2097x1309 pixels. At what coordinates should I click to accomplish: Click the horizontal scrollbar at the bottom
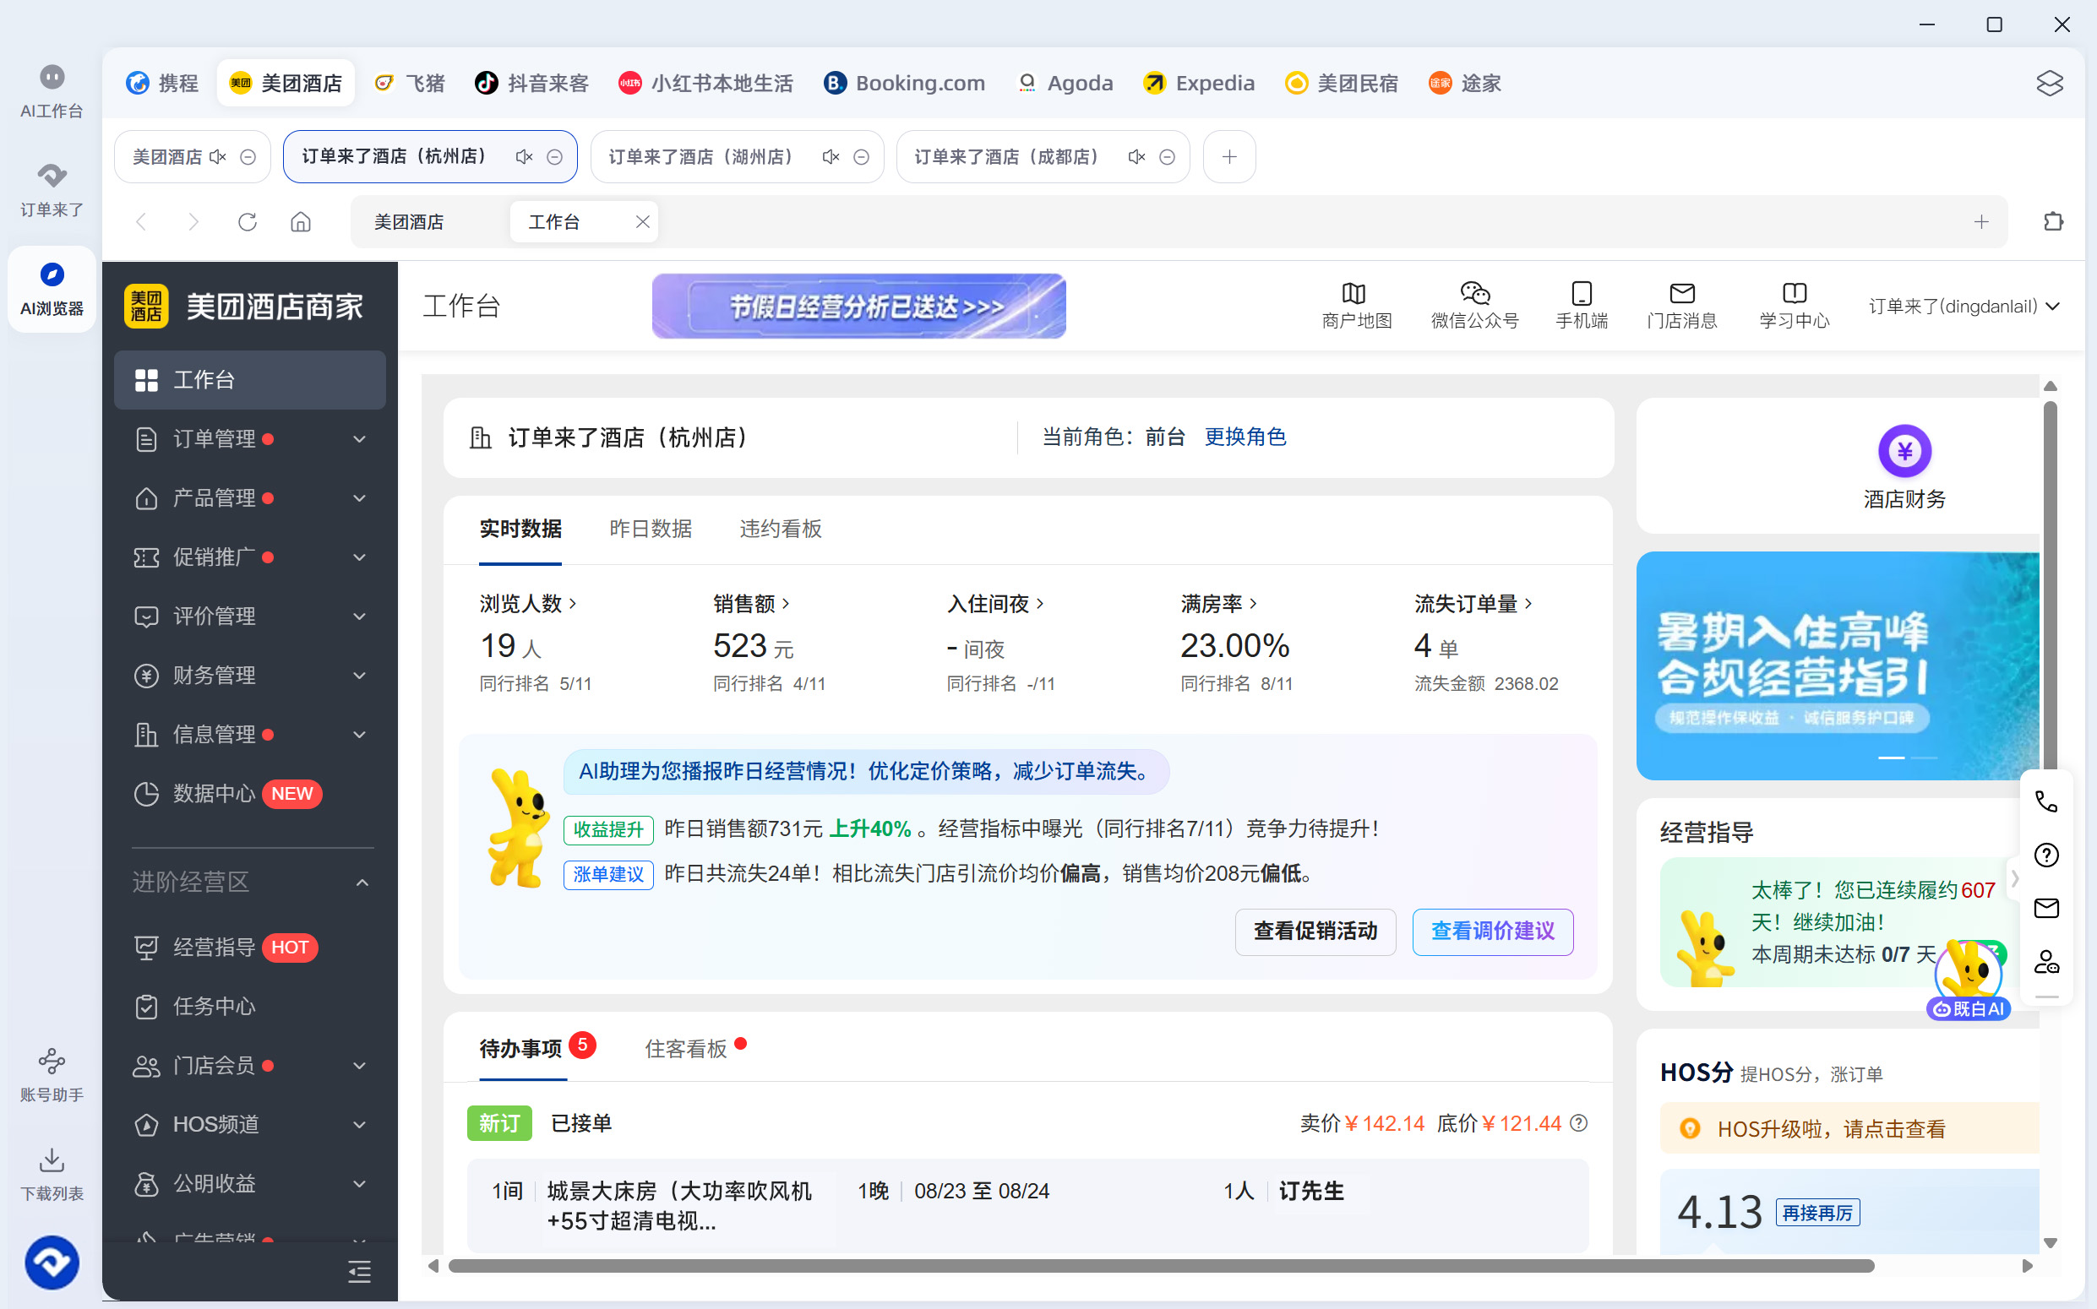tap(1161, 1266)
